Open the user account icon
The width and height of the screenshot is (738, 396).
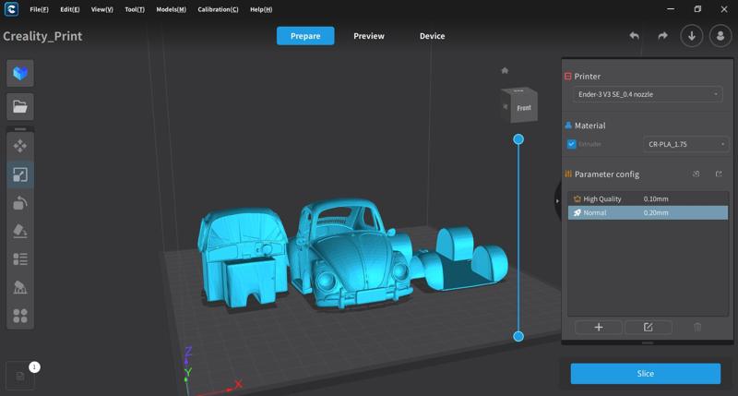[720, 36]
